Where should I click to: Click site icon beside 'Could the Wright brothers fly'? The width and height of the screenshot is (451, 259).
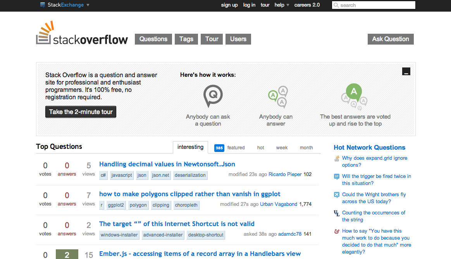[337, 195]
